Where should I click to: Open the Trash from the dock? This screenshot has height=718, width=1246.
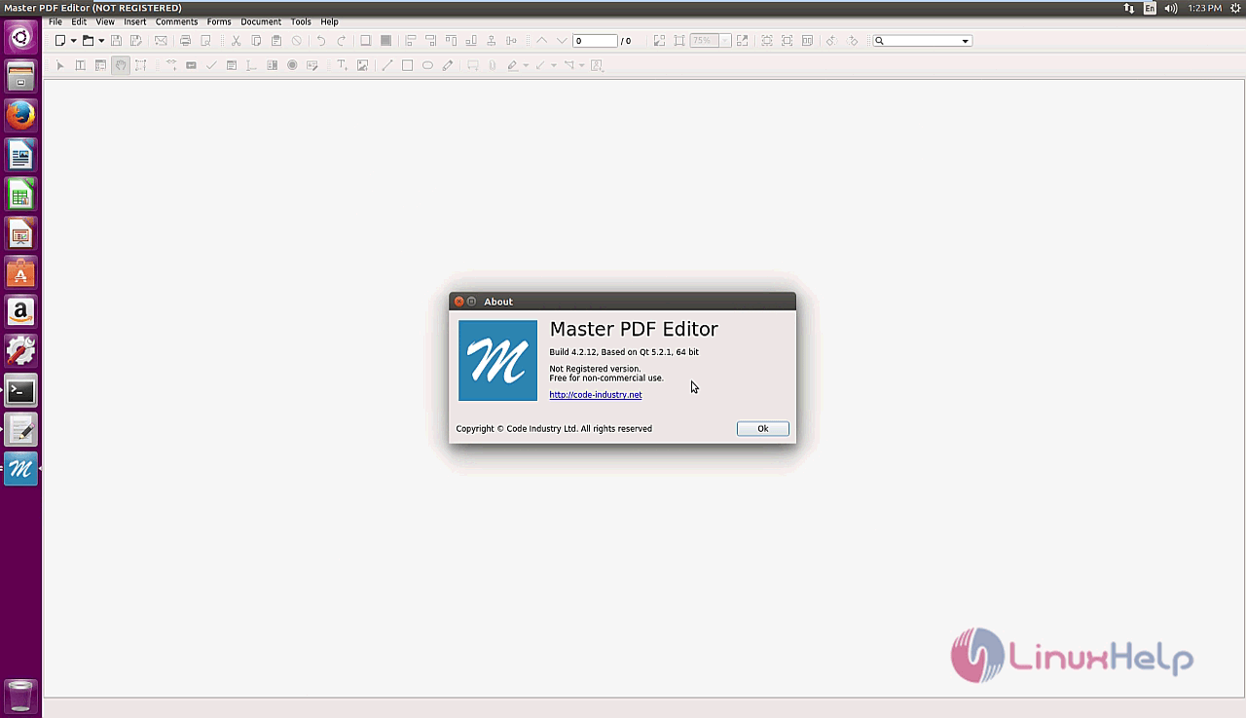20,696
